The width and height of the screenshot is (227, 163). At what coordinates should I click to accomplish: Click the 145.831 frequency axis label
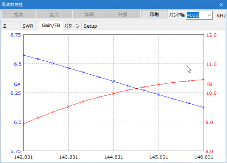click(159, 157)
